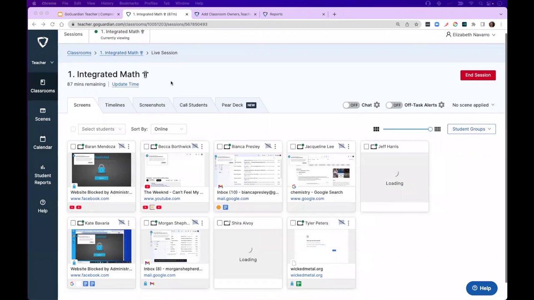Viewport: 534px width, 300px height.
Task: Open Classrooms in the sidebar
Action: tap(43, 86)
